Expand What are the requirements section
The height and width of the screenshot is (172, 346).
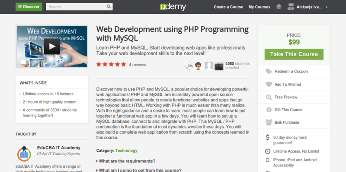[126, 161]
